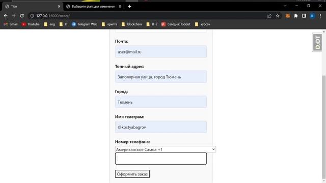The width and height of the screenshot is (326, 183).
Task: Open the tab search chevron
Action: 285,6
